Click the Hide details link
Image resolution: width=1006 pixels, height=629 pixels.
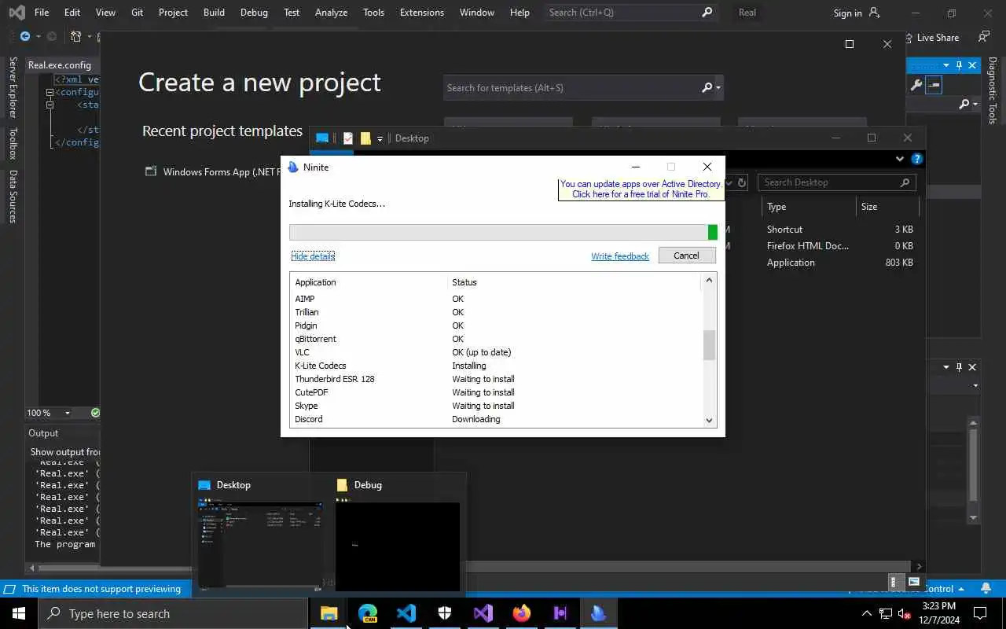pyautogui.click(x=313, y=256)
